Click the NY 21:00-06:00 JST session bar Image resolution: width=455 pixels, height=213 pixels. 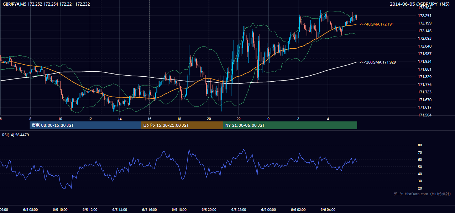coord(290,125)
